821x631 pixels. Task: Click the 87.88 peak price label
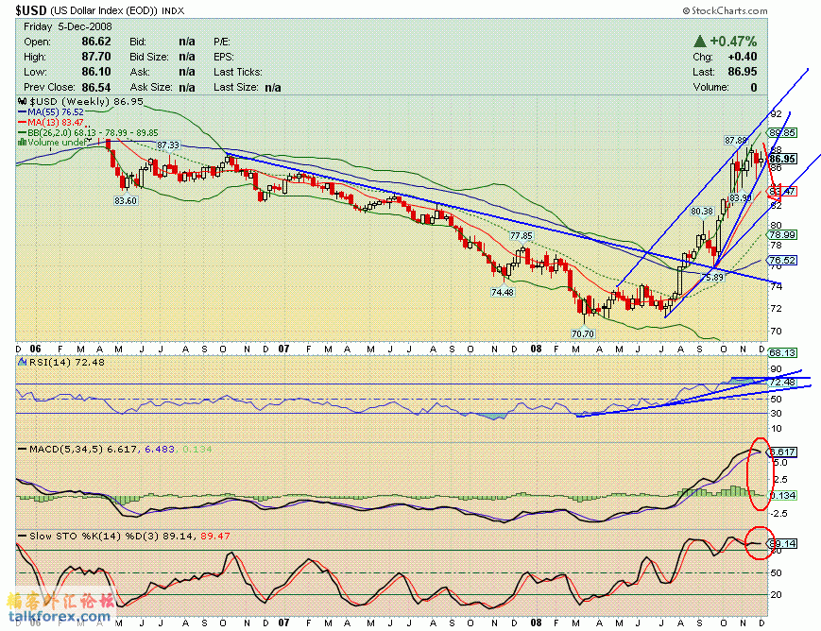736,141
